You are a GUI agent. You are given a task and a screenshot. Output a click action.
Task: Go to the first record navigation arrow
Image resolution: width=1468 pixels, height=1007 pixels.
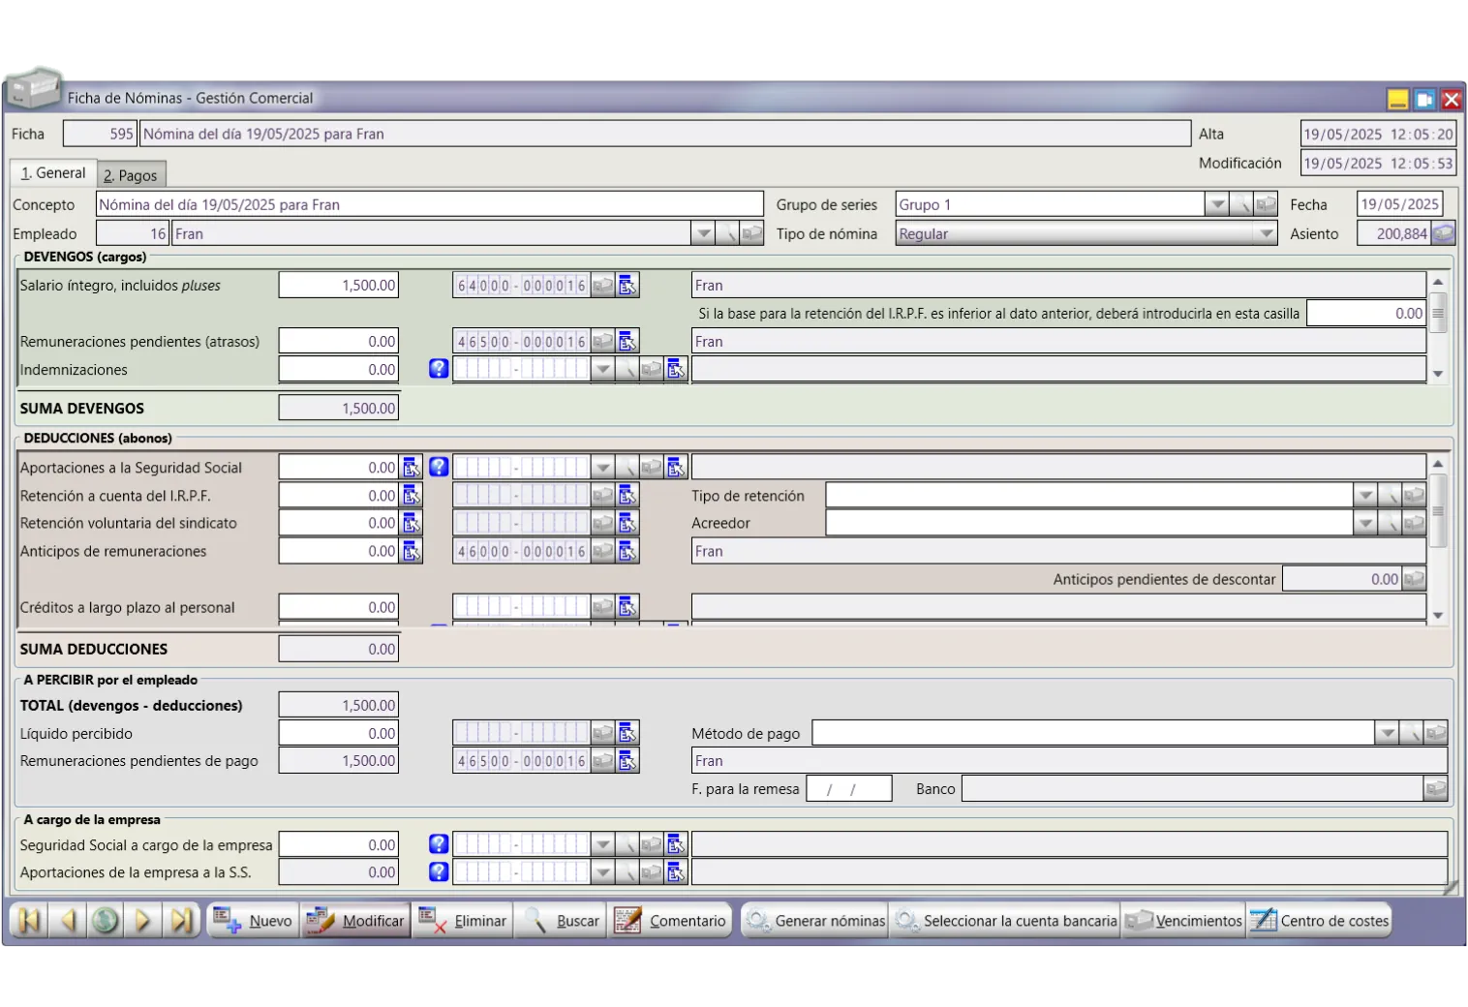(x=29, y=920)
